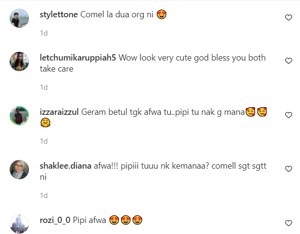Select the shaklee.diana username
Screen dimensions: 300x234
[66, 166]
